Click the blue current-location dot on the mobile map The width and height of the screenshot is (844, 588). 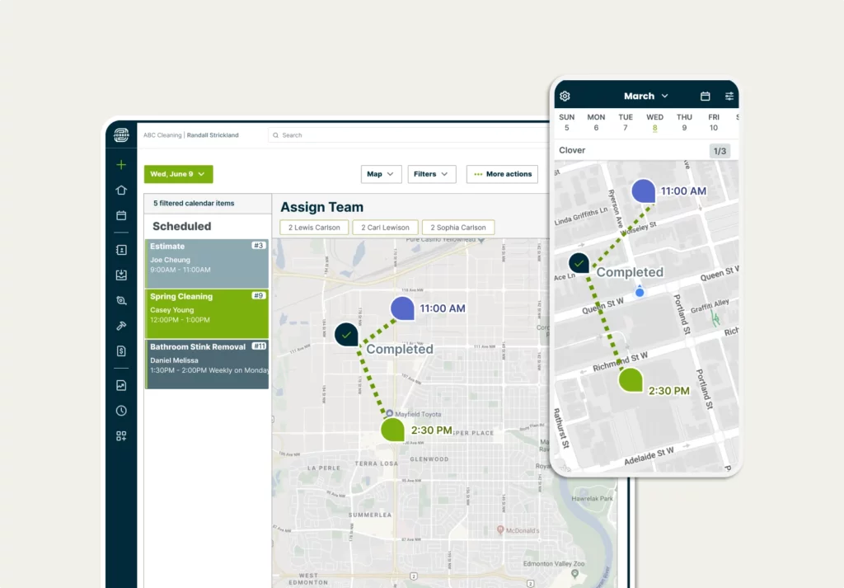(640, 293)
